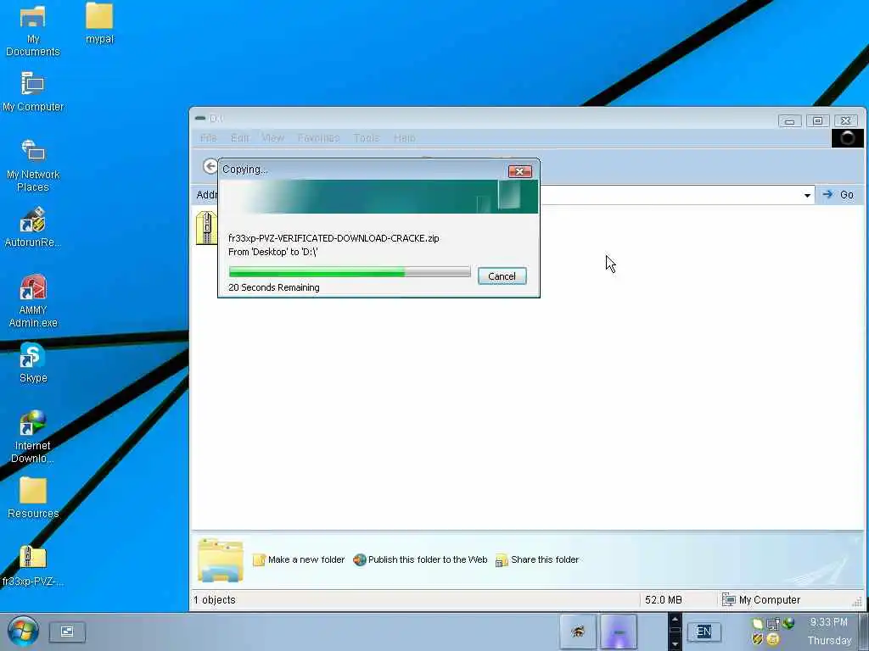Image resolution: width=869 pixels, height=651 pixels.
Task: Select the zip file in D:\ window
Action: click(206, 227)
